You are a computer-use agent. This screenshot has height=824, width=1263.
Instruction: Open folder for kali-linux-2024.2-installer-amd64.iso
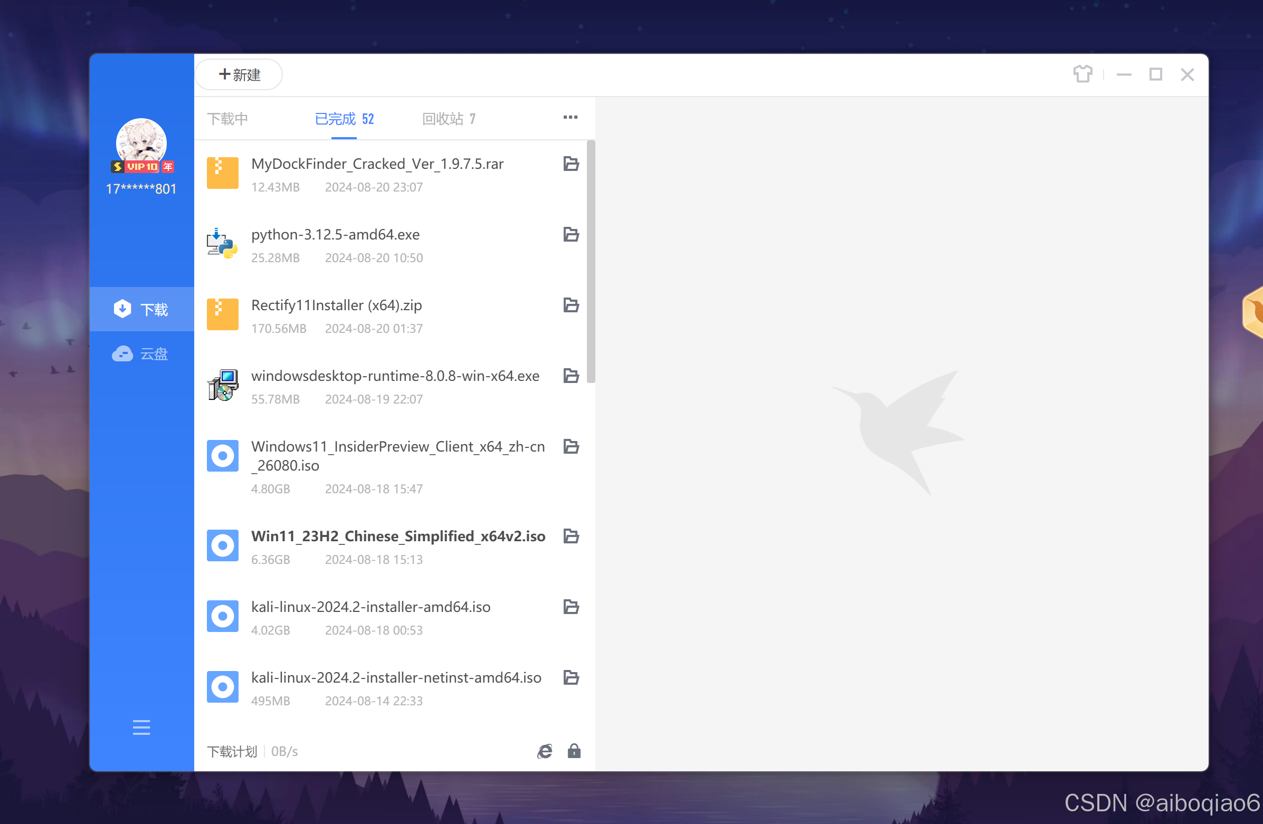click(x=571, y=607)
